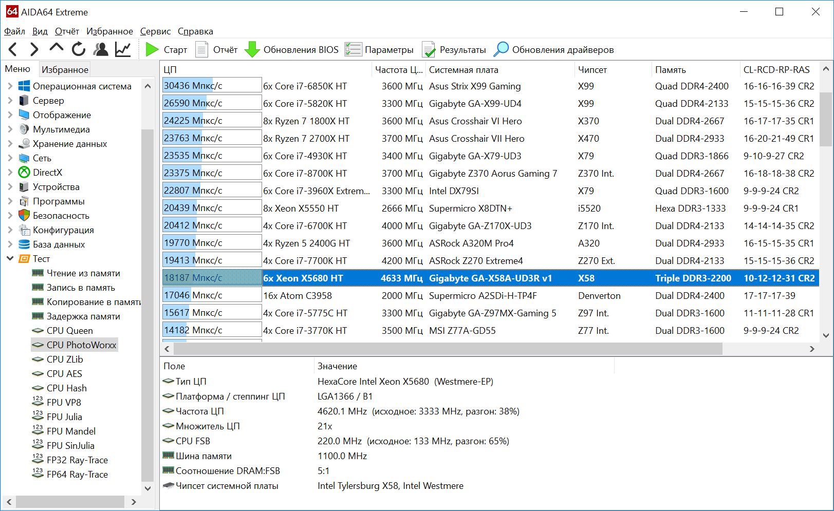Click the Значение column header in details pane

[464, 366]
